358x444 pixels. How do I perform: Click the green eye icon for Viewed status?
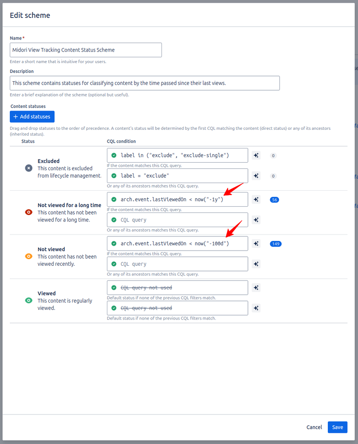(28, 300)
